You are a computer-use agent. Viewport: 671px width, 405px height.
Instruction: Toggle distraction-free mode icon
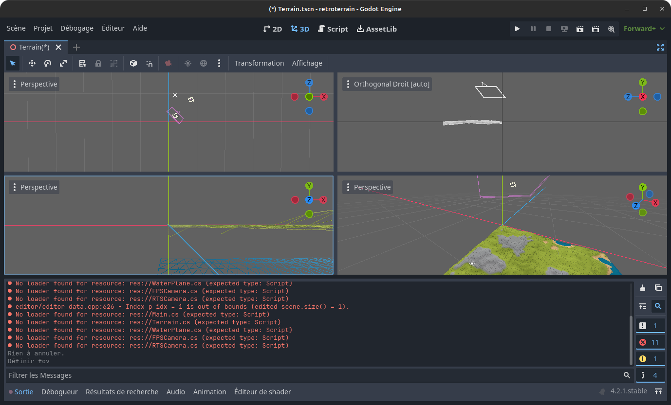pyautogui.click(x=660, y=47)
